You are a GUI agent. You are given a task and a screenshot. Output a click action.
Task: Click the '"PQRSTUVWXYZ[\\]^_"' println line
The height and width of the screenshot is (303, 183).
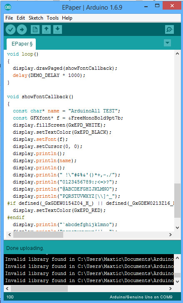67,196
